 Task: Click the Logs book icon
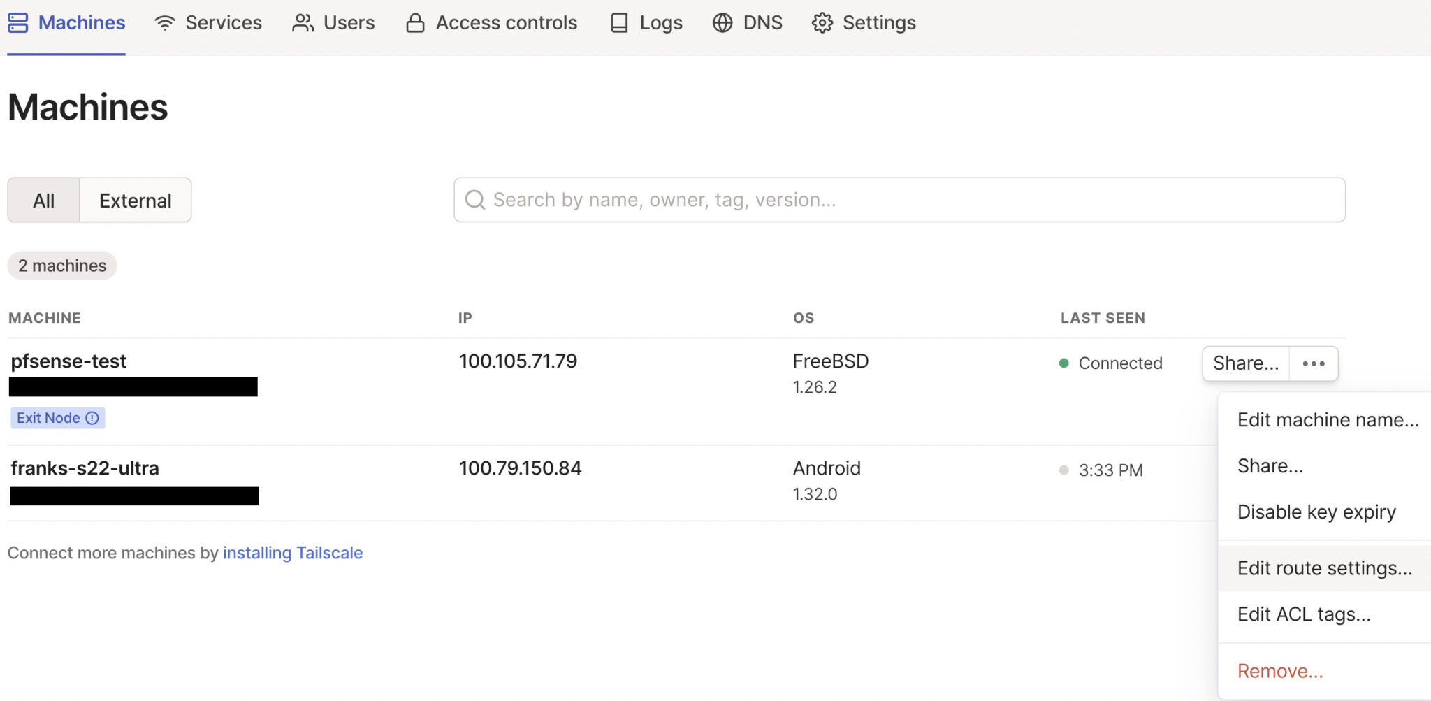(618, 22)
